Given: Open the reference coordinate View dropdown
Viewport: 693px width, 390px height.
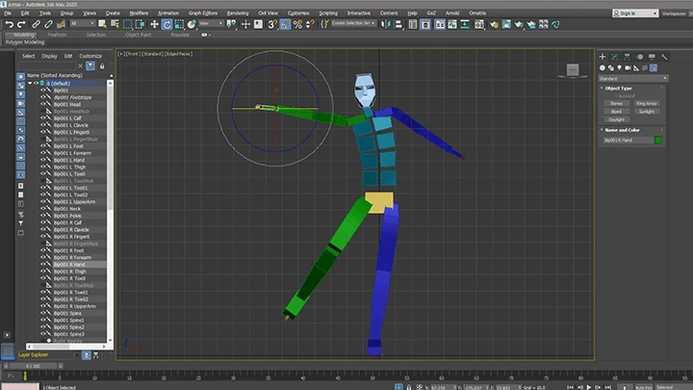Looking at the screenshot, I should tap(211, 23).
